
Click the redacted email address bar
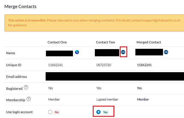pyautogui.click(x=115, y=76)
